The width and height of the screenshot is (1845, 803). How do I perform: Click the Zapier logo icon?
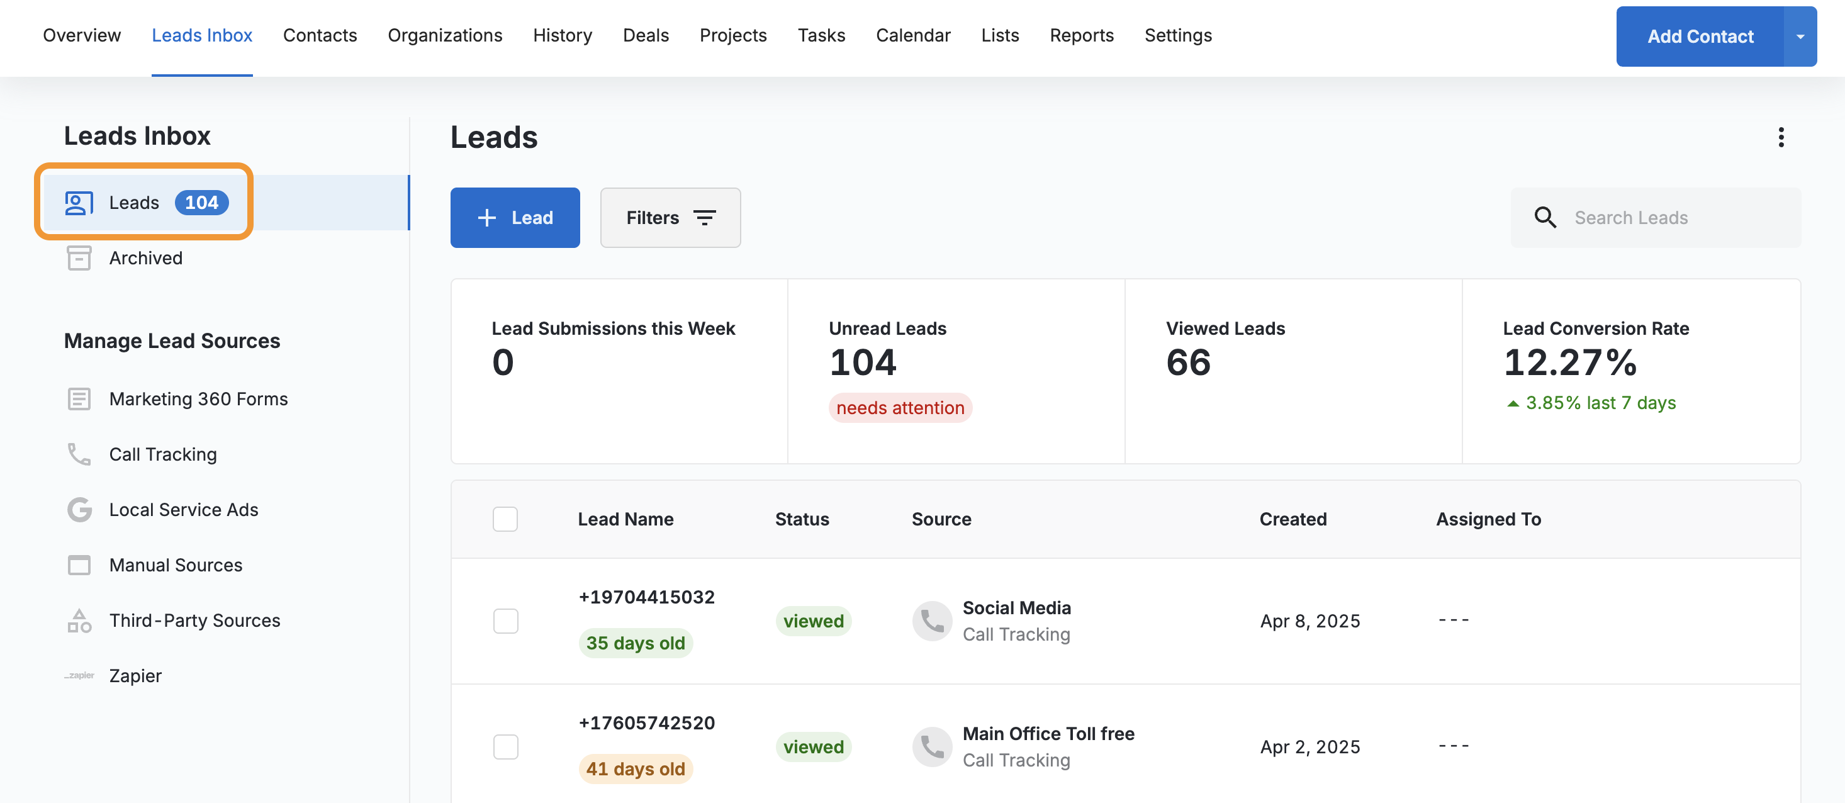79,675
